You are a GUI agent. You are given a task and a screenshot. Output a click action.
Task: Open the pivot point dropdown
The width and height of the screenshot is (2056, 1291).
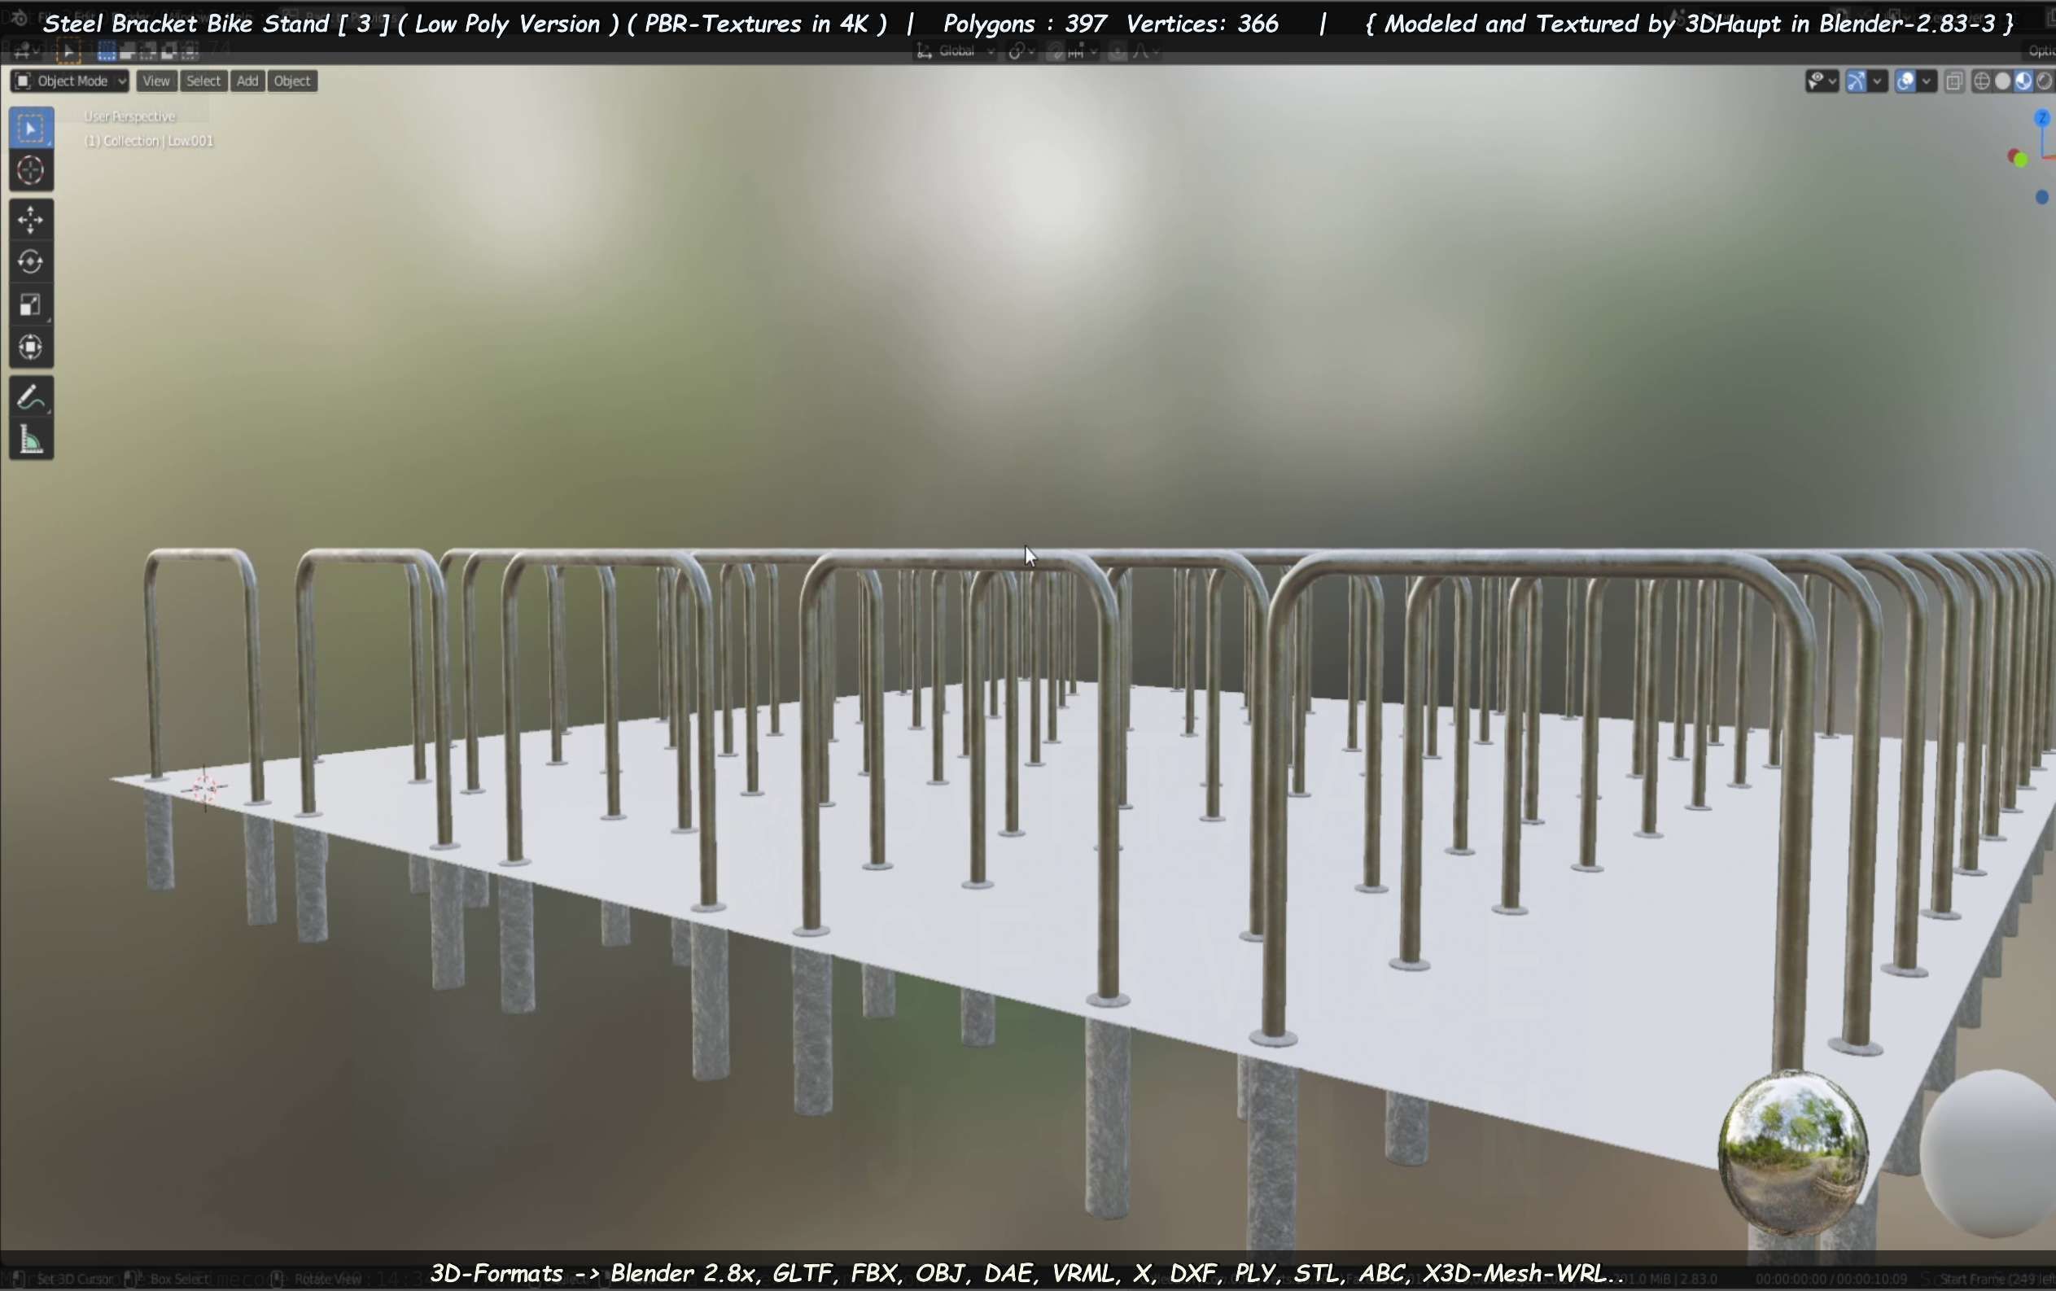pyautogui.click(x=1022, y=52)
